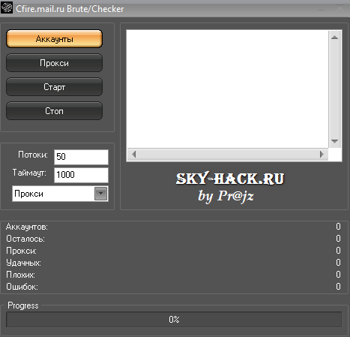The width and height of the screenshot is (350, 337).
Task: Stop the process with Стоп button
Action: click(54, 111)
